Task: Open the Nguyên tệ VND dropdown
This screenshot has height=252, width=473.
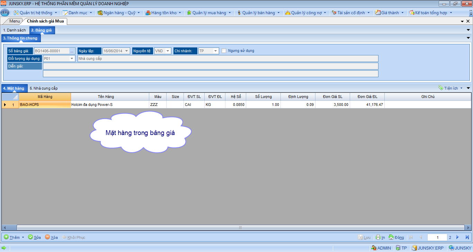Action: coord(168,51)
